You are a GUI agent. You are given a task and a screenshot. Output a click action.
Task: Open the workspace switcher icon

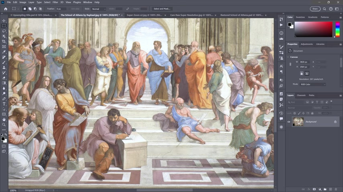pyautogui.click(x=337, y=9)
